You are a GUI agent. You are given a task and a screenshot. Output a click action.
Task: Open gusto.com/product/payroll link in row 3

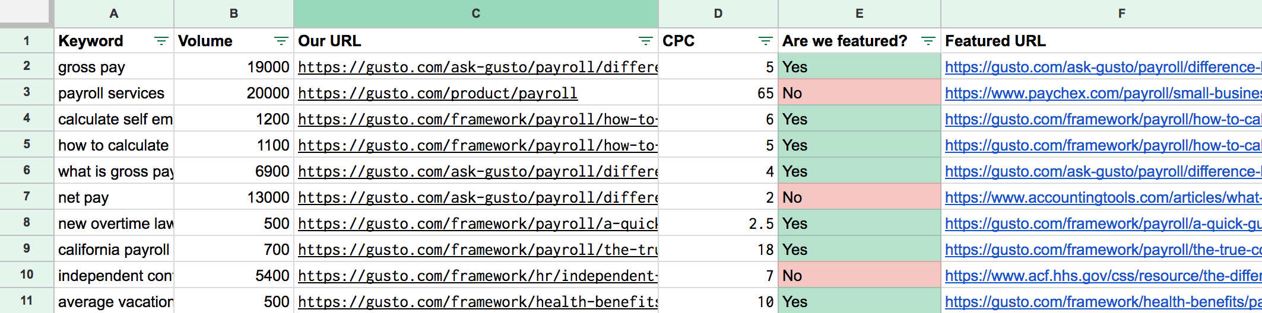[437, 93]
